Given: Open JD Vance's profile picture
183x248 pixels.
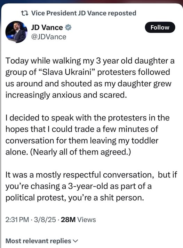Looking at the screenshot, I should pos(16,32).
